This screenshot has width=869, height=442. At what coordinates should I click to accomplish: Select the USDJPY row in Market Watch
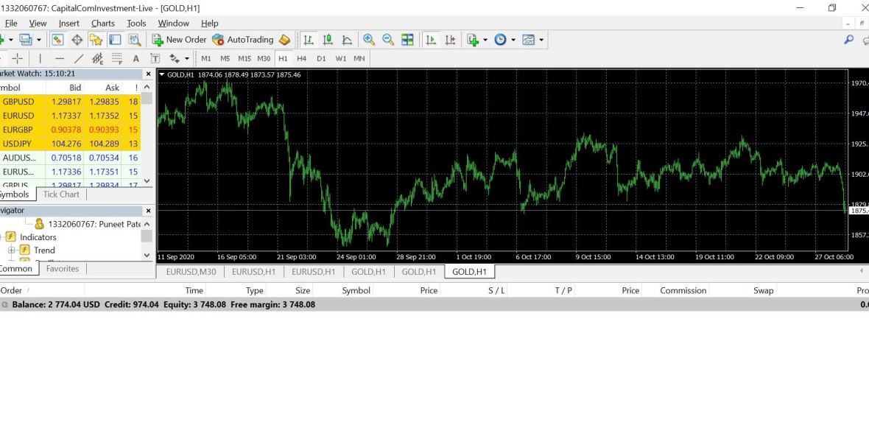pos(71,144)
